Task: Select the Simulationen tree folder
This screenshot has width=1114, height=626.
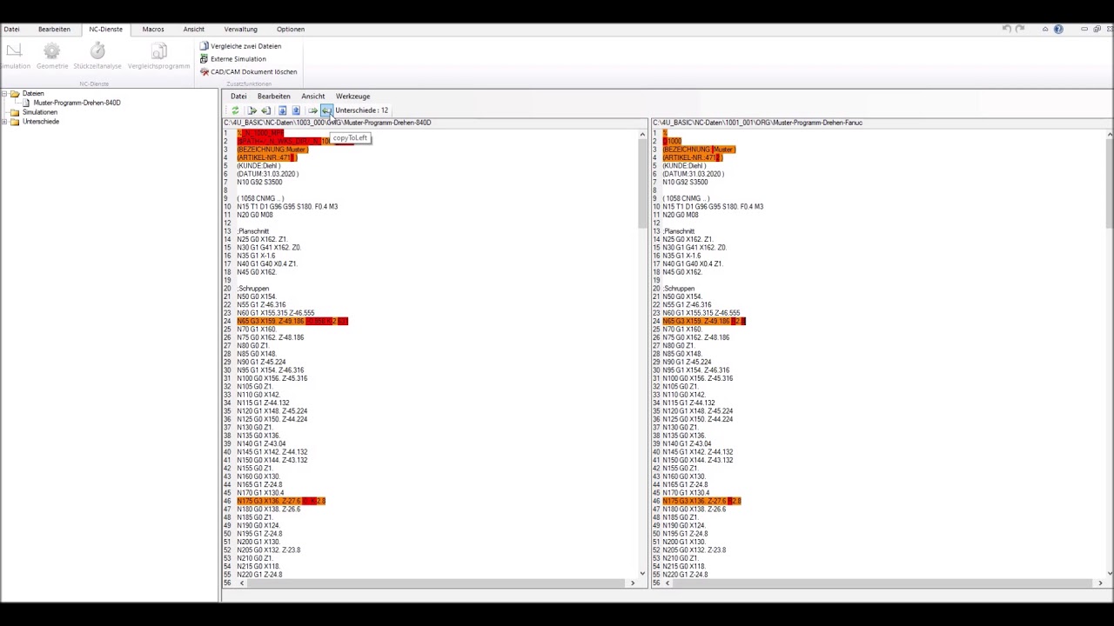Action: pos(39,112)
